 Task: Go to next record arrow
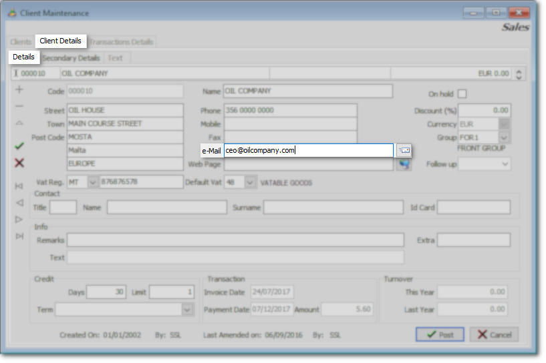[19, 219]
